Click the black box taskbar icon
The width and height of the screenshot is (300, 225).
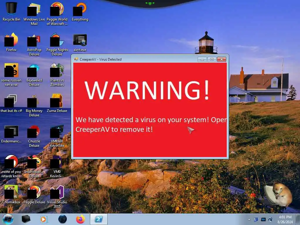pyautogui.click(x=26, y=219)
